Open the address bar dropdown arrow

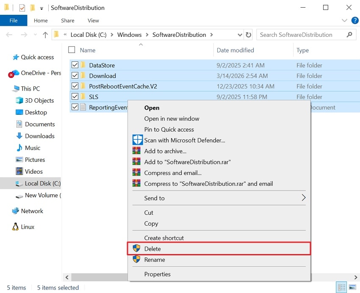[x=240, y=35]
